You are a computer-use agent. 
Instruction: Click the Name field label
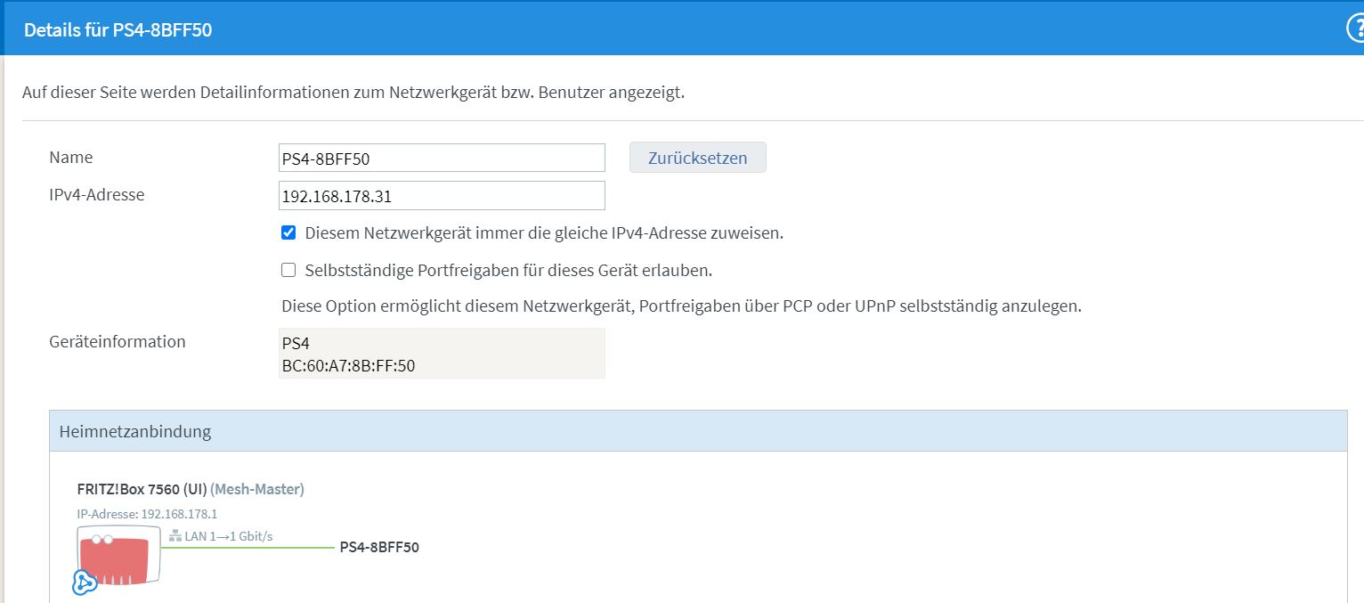click(x=71, y=158)
